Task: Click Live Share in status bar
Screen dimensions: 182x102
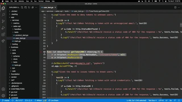Action: (x=53, y=101)
